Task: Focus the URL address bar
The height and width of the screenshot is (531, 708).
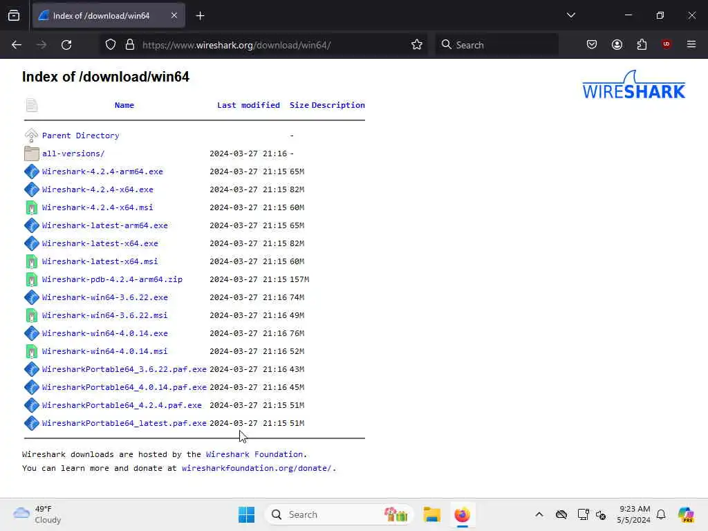Action: pos(263,45)
